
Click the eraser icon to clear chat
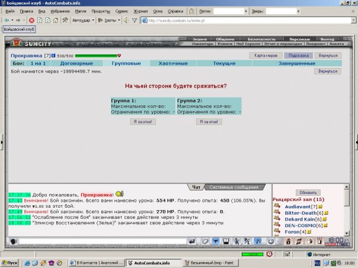point(205,241)
